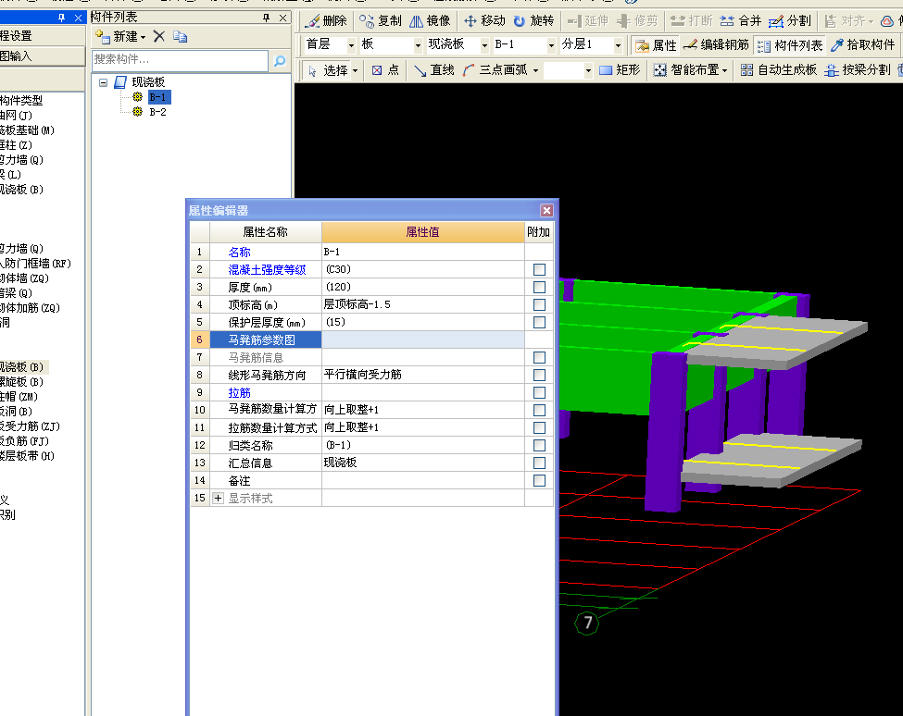This screenshot has width=903, height=716.
Task: Click Edit Rebar (编辑钢筋)
Action: pyautogui.click(x=716, y=44)
